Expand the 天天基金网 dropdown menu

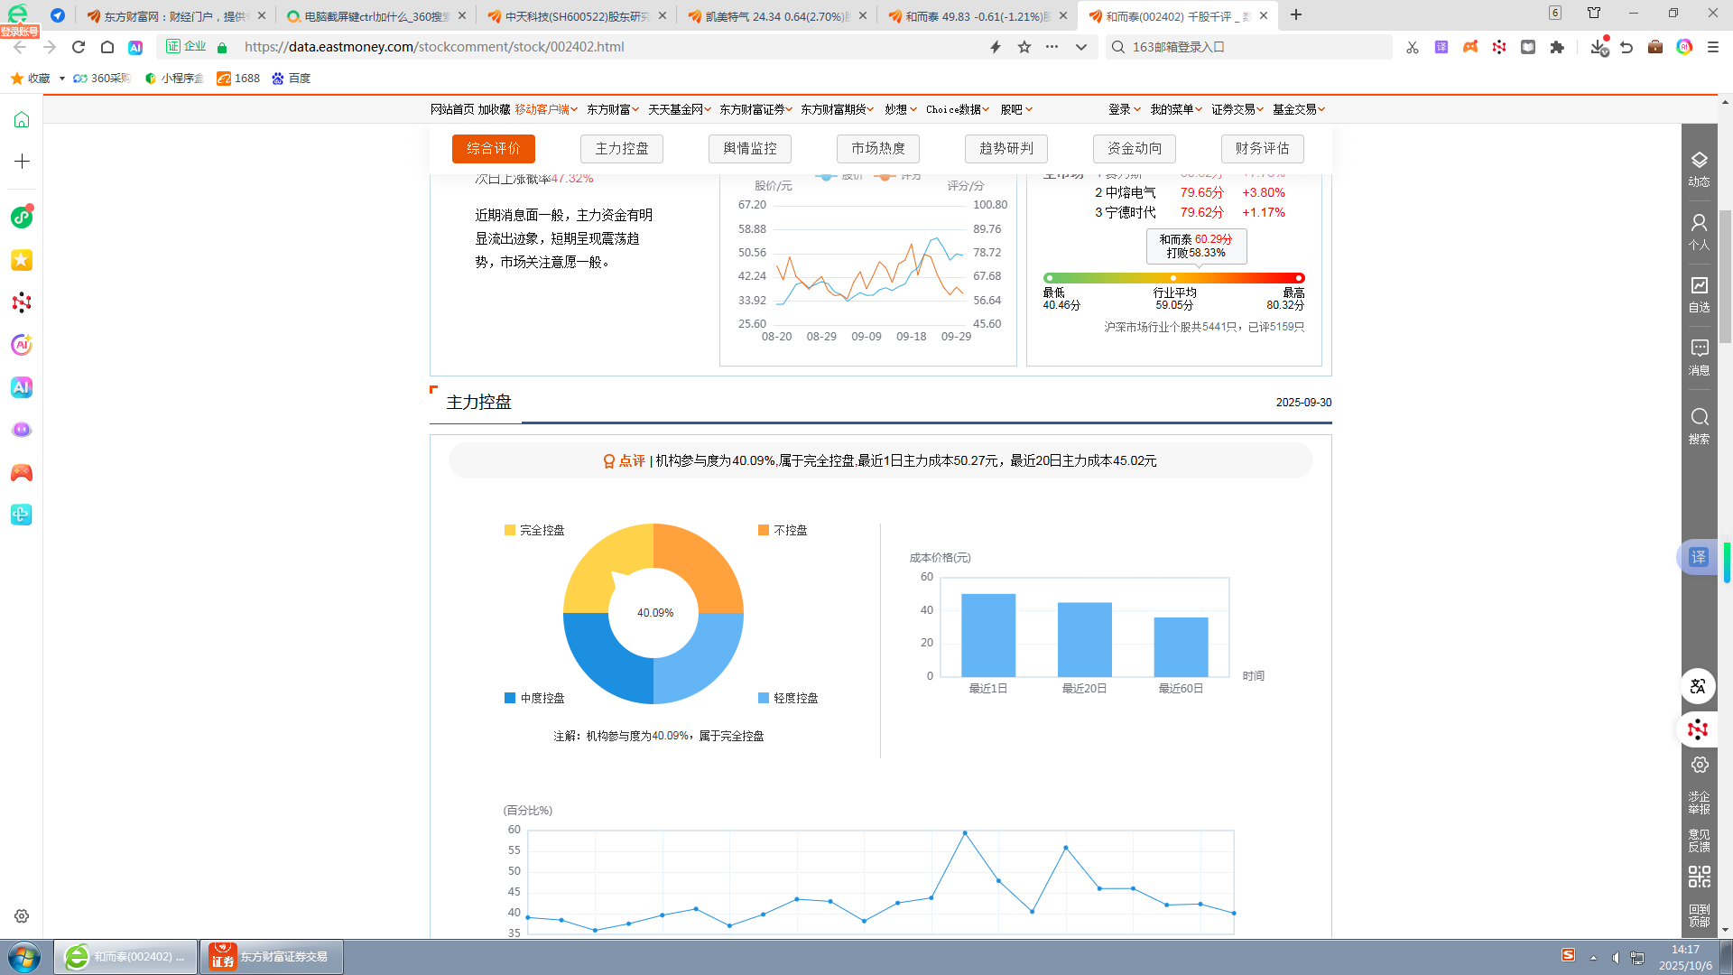click(679, 109)
